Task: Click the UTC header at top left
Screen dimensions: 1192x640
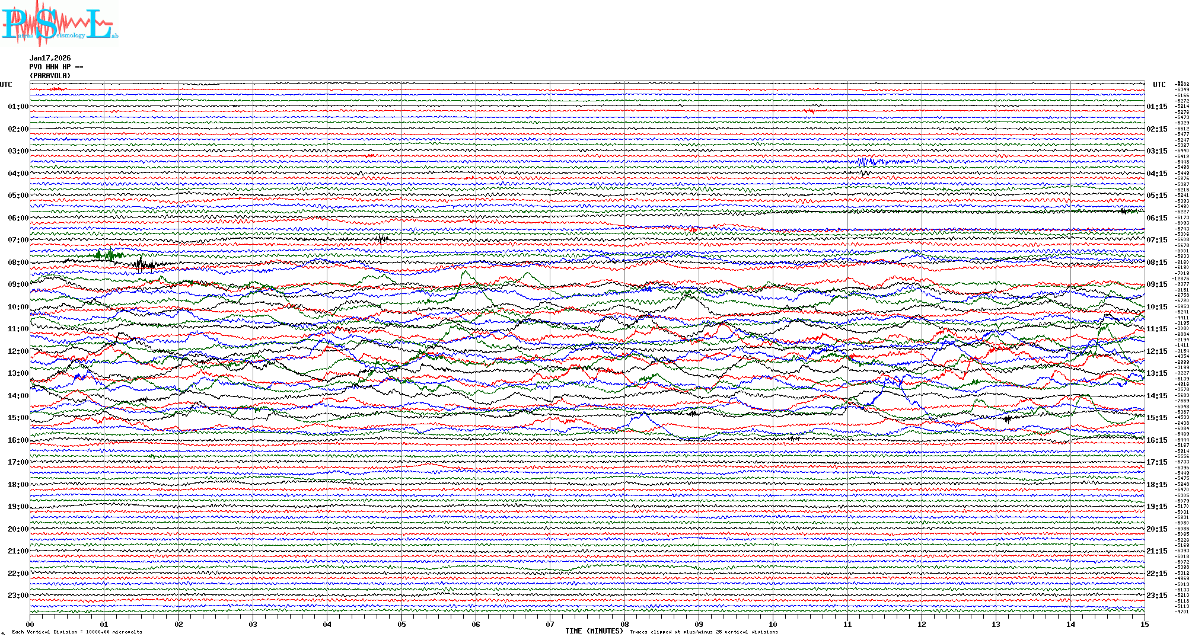Action: pyautogui.click(x=6, y=85)
